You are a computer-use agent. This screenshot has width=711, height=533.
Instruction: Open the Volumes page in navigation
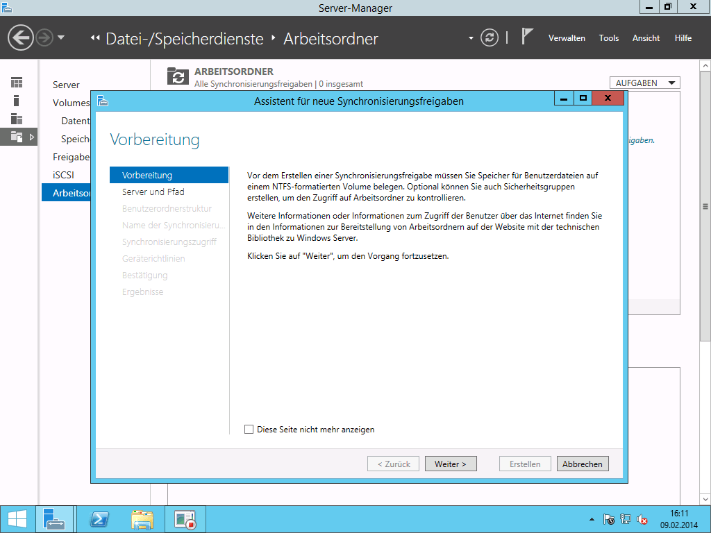72,103
